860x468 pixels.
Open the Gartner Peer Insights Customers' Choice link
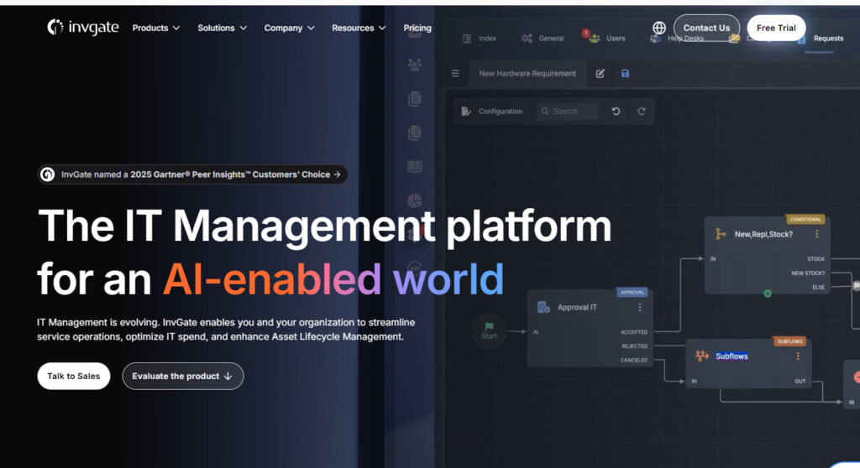[x=192, y=174]
